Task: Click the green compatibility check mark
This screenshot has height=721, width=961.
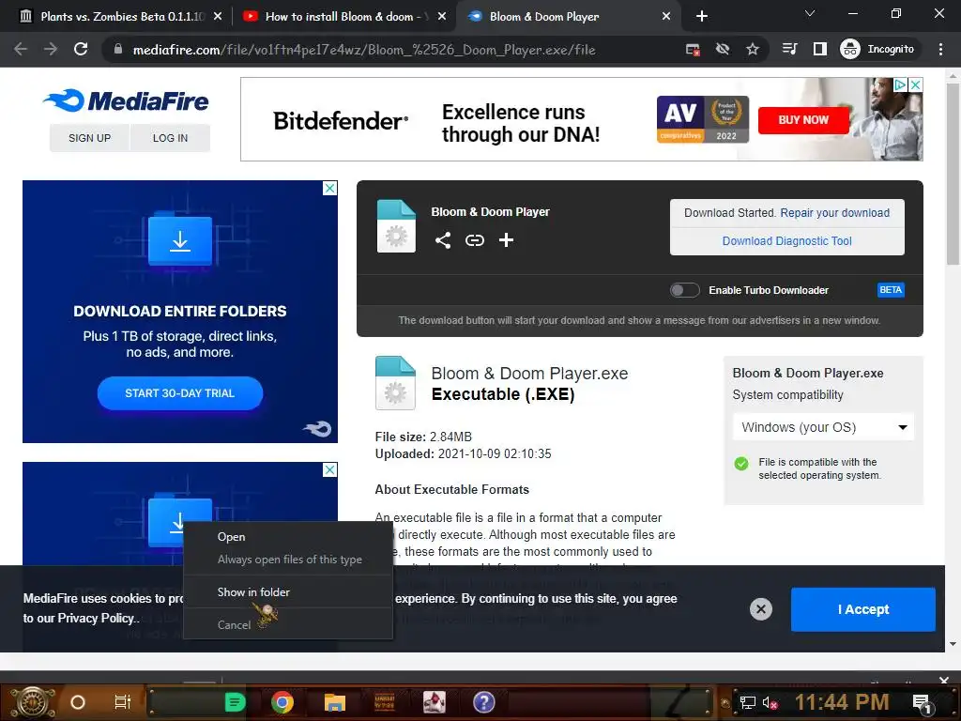Action: 741,464
